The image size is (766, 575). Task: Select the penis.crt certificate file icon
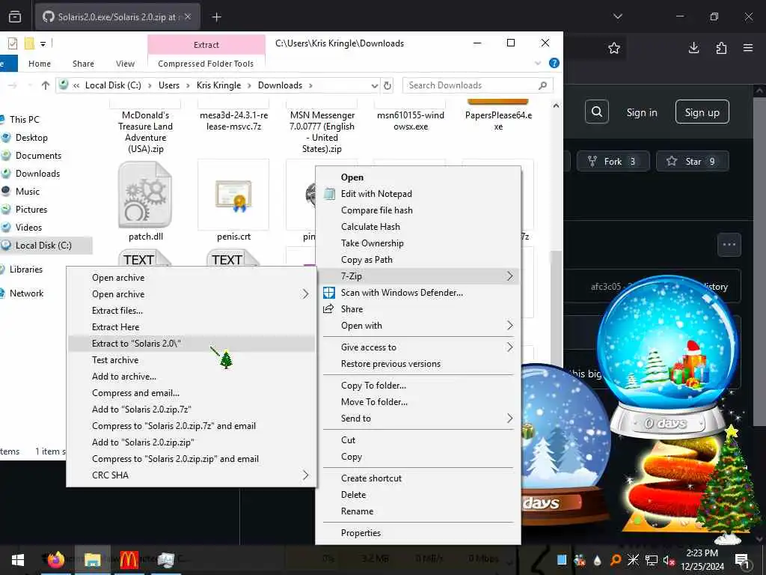tap(233, 195)
